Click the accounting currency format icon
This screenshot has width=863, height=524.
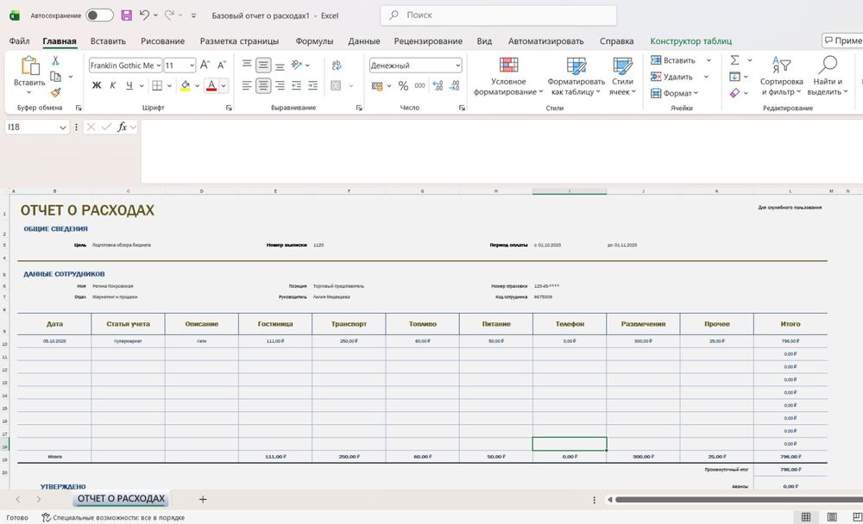point(377,86)
